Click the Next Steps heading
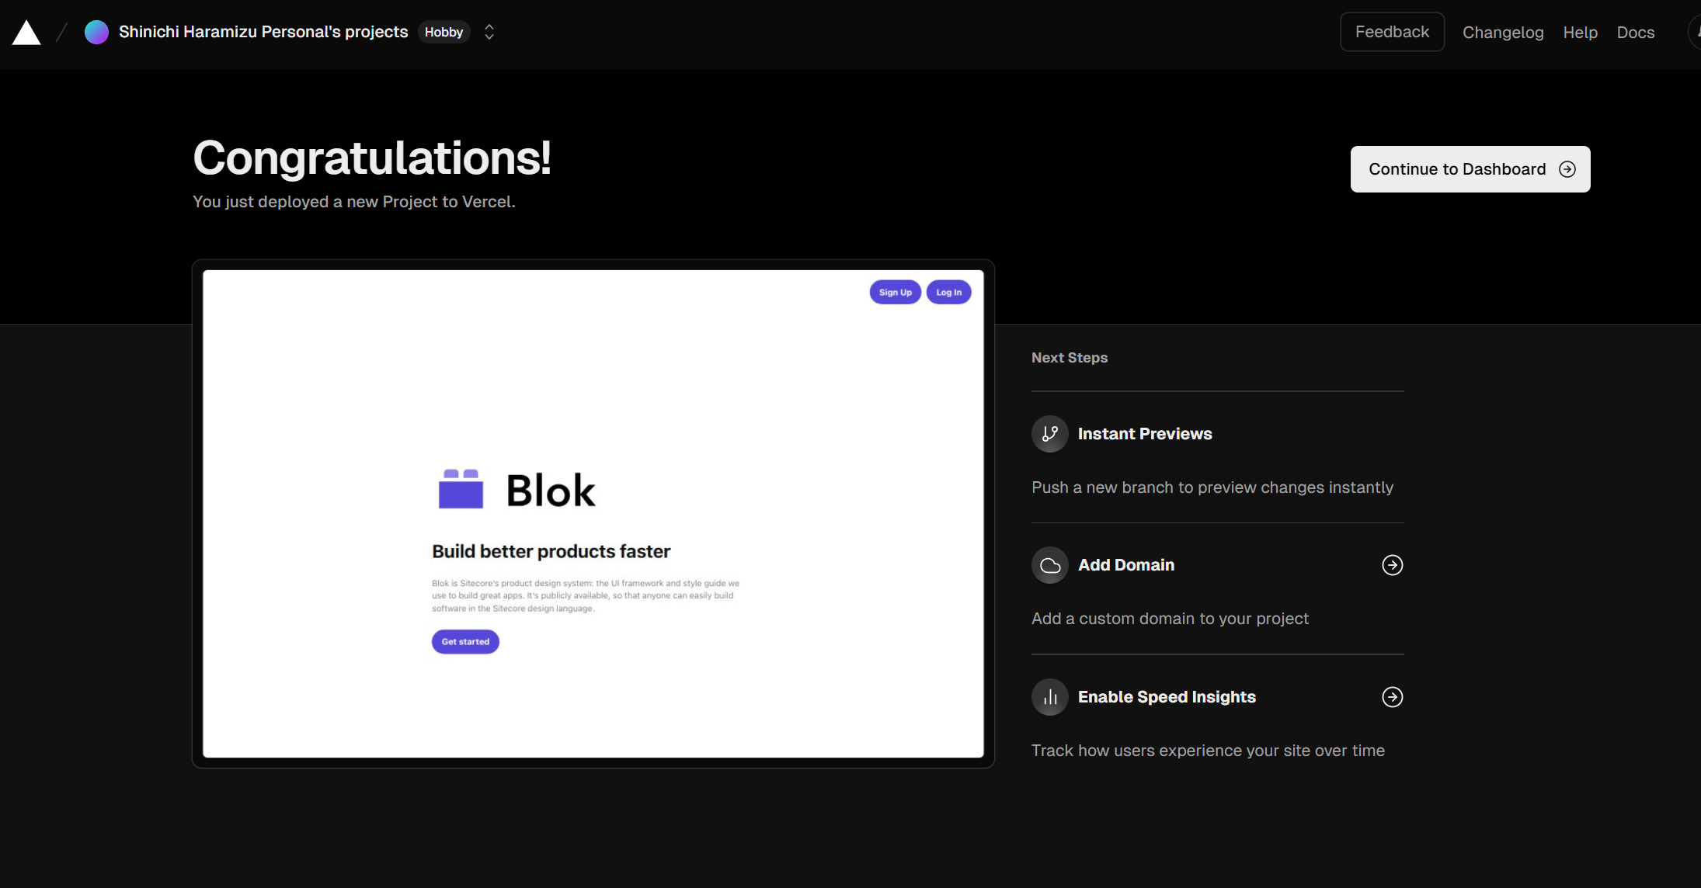Image resolution: width=1701 pixels, height=888 pixels. click(x=1070, y=358)
